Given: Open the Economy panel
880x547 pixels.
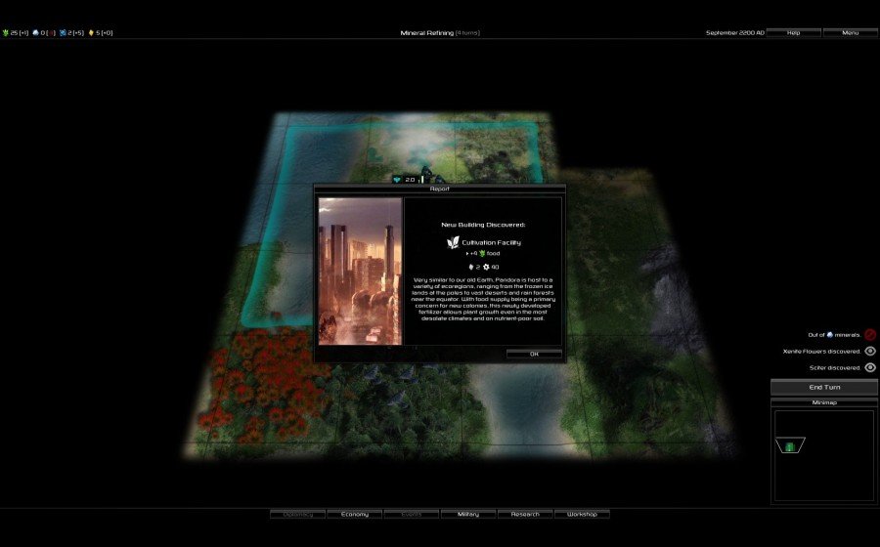Looking at the screenshot, I should tap(353, 514).
